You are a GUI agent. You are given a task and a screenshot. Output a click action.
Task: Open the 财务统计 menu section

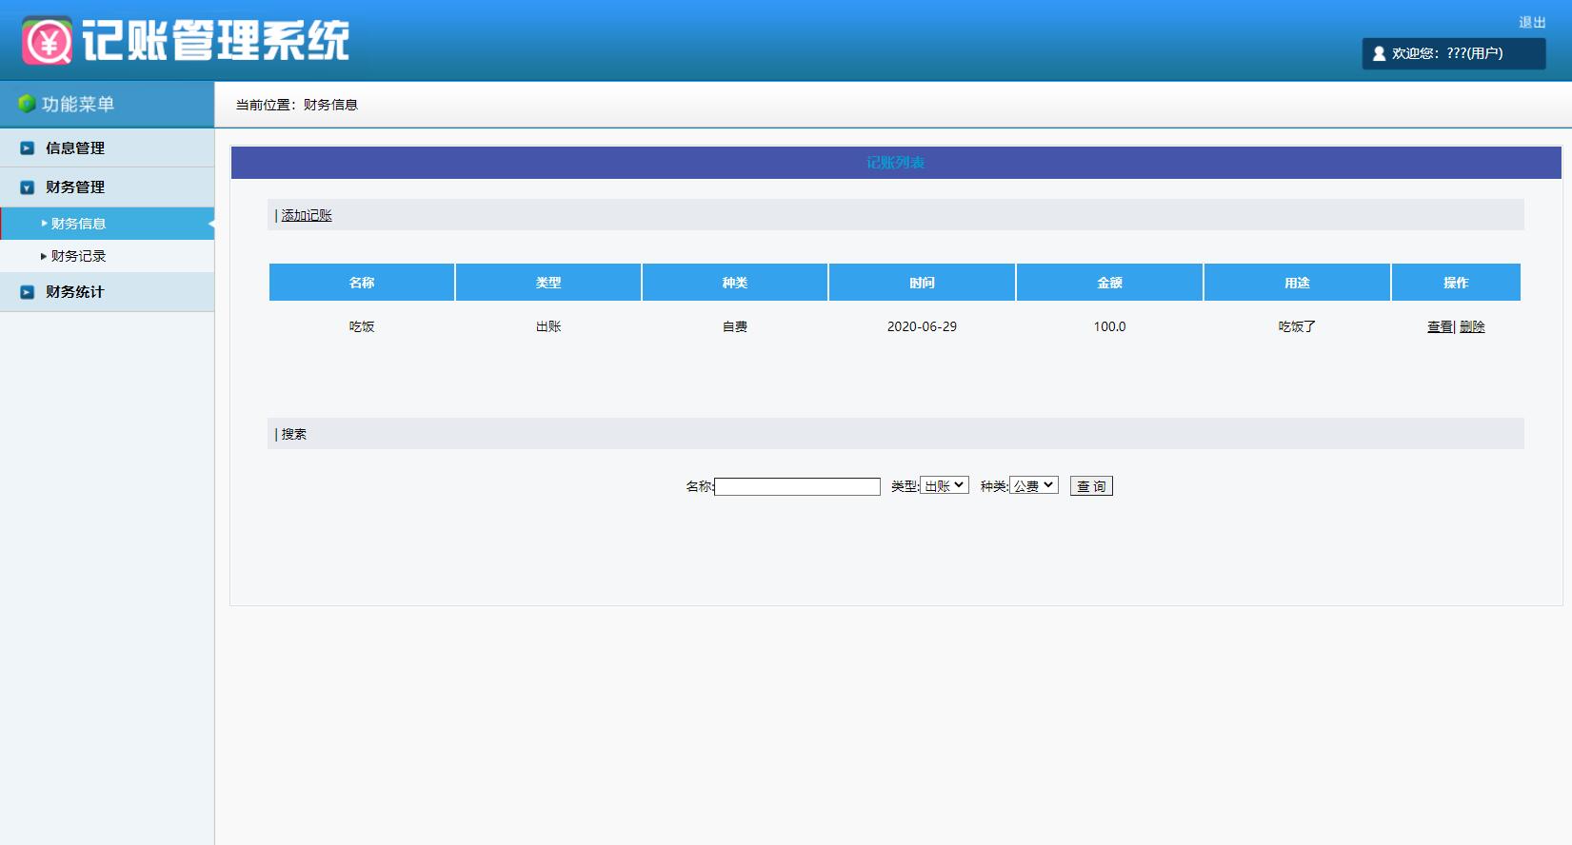tap(75, 292)
